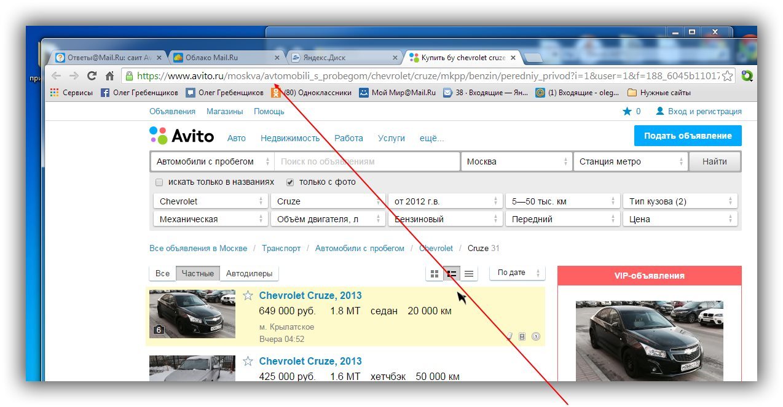Open the 'По дате' sort dropdown

517,273
